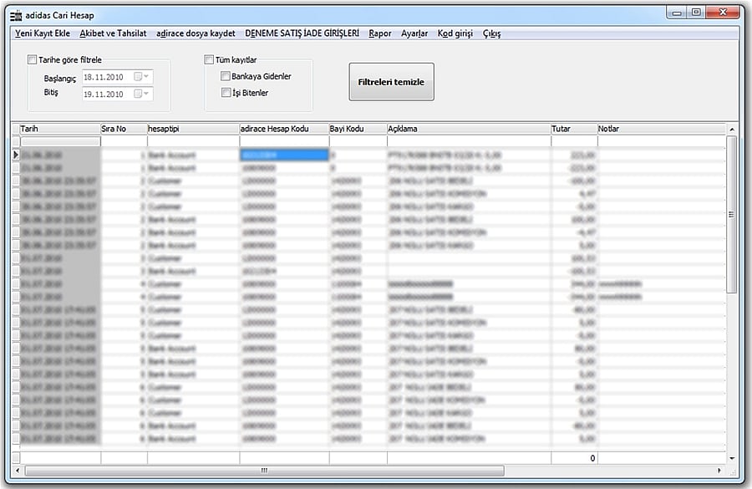Viewport: 752px width, 489px height.
Task: Click the current row indicator arrow
Action: coord(15,155)
